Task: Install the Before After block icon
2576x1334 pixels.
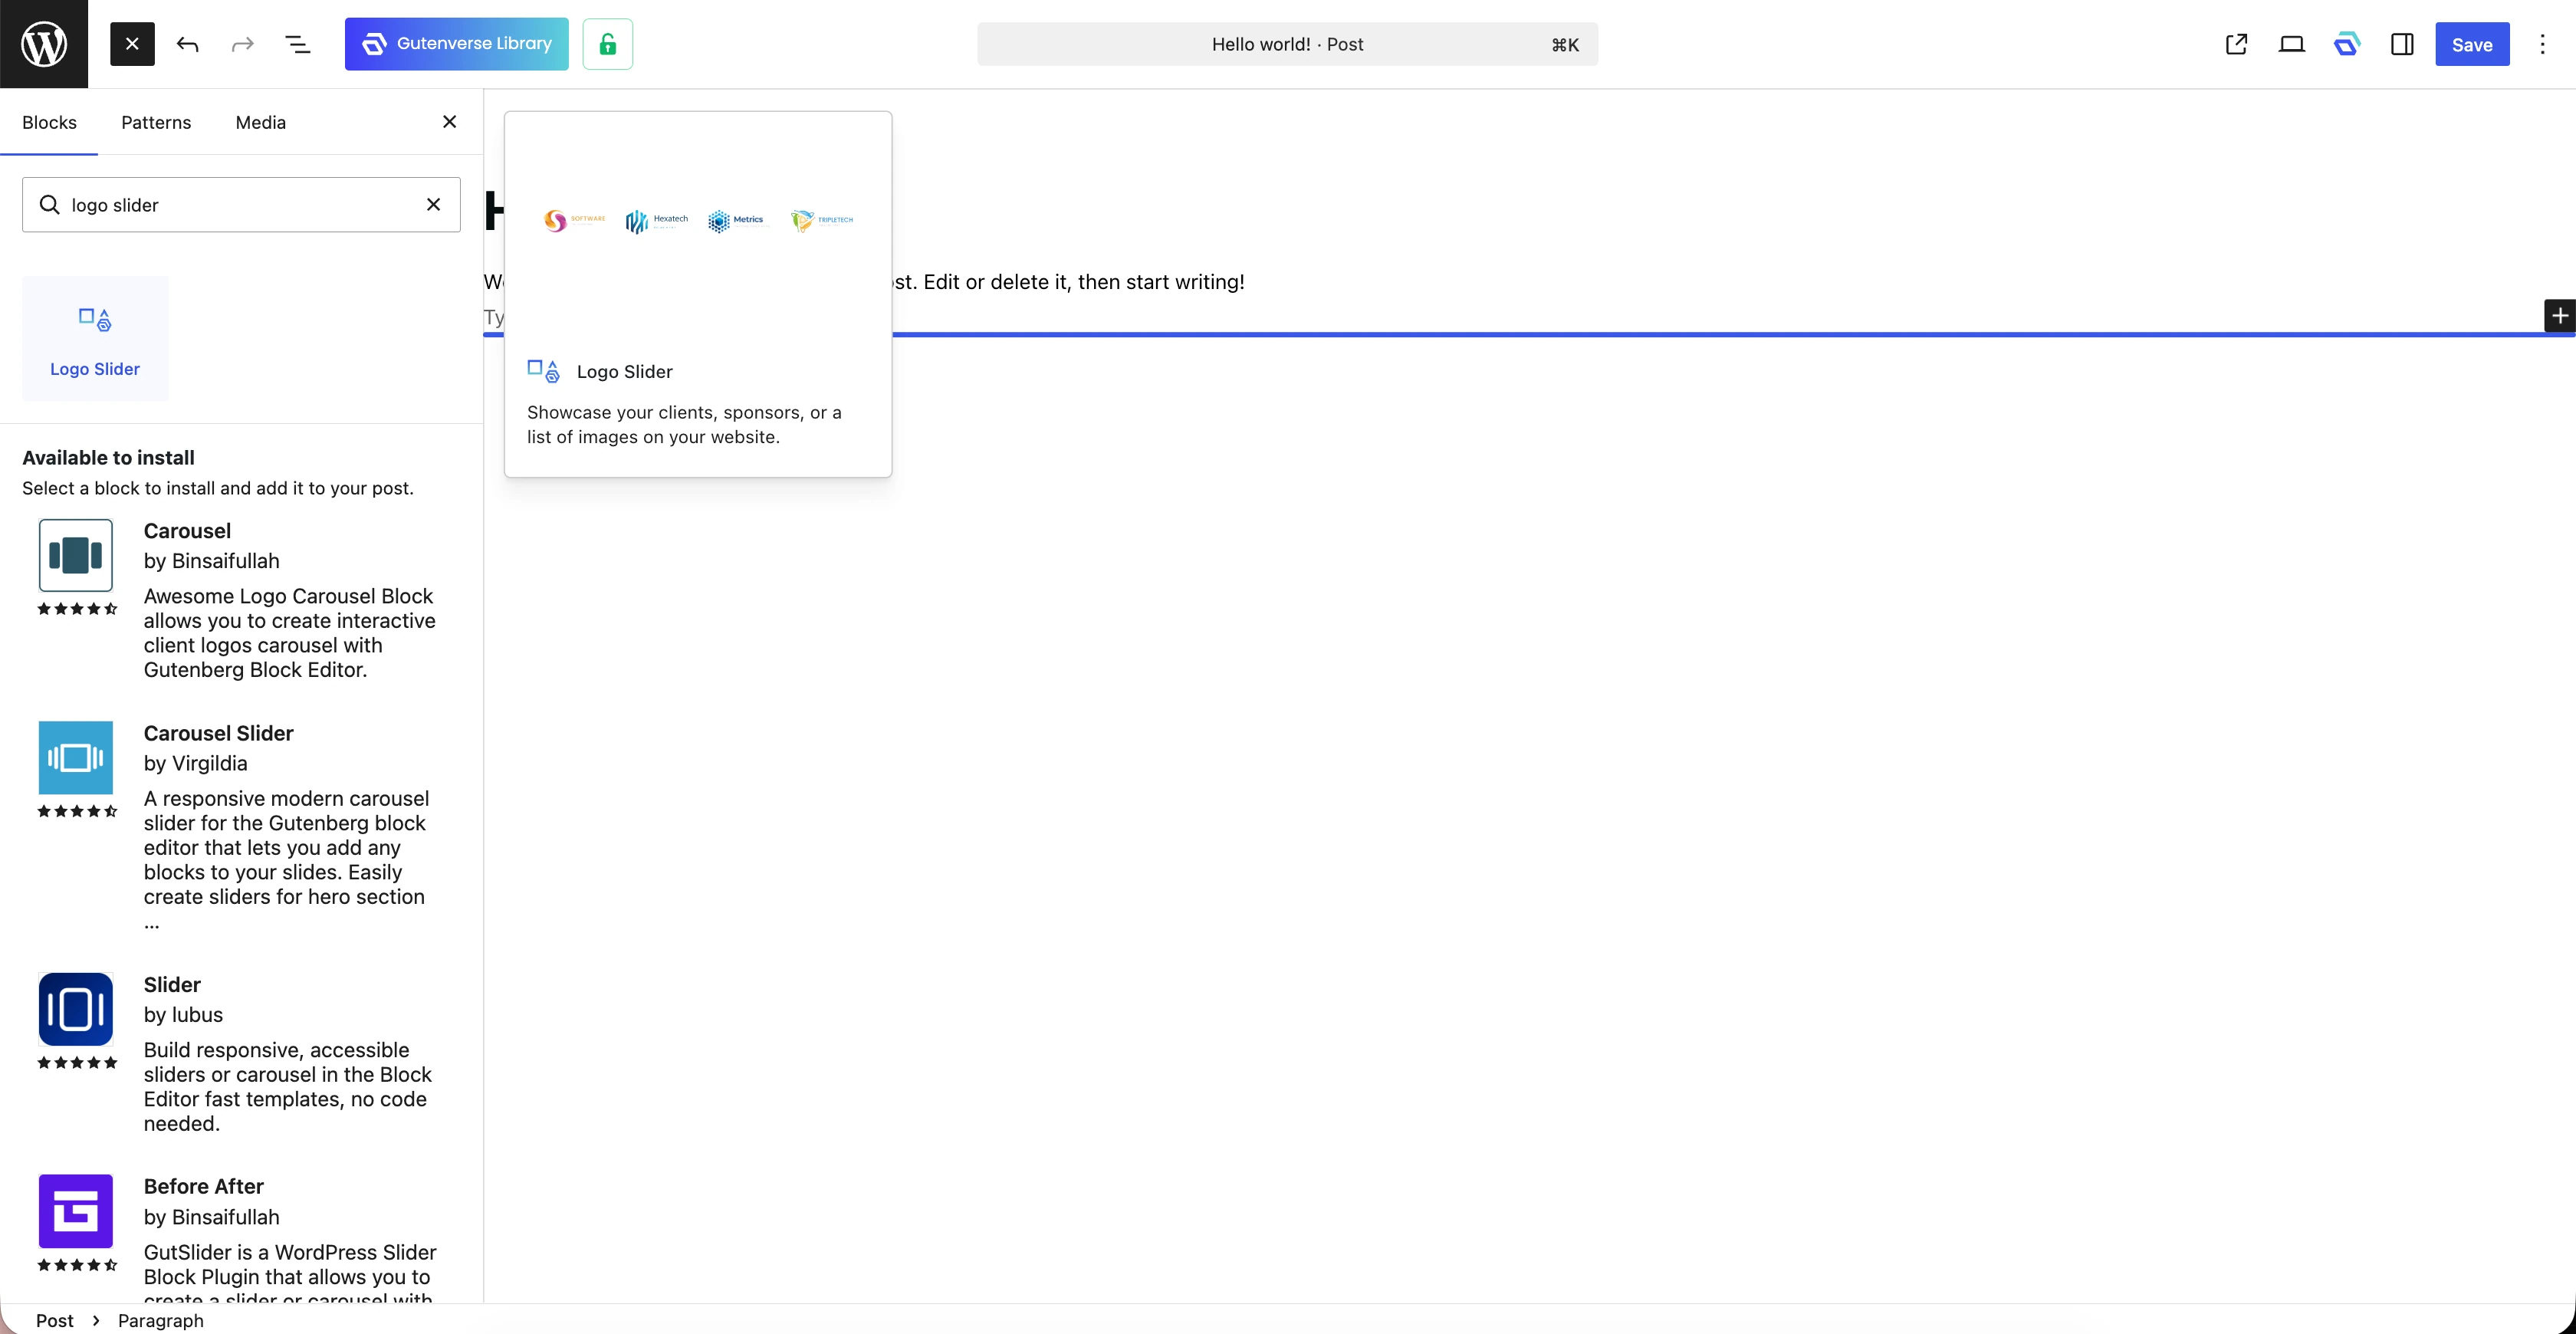Action: [x=76, y=1211]
